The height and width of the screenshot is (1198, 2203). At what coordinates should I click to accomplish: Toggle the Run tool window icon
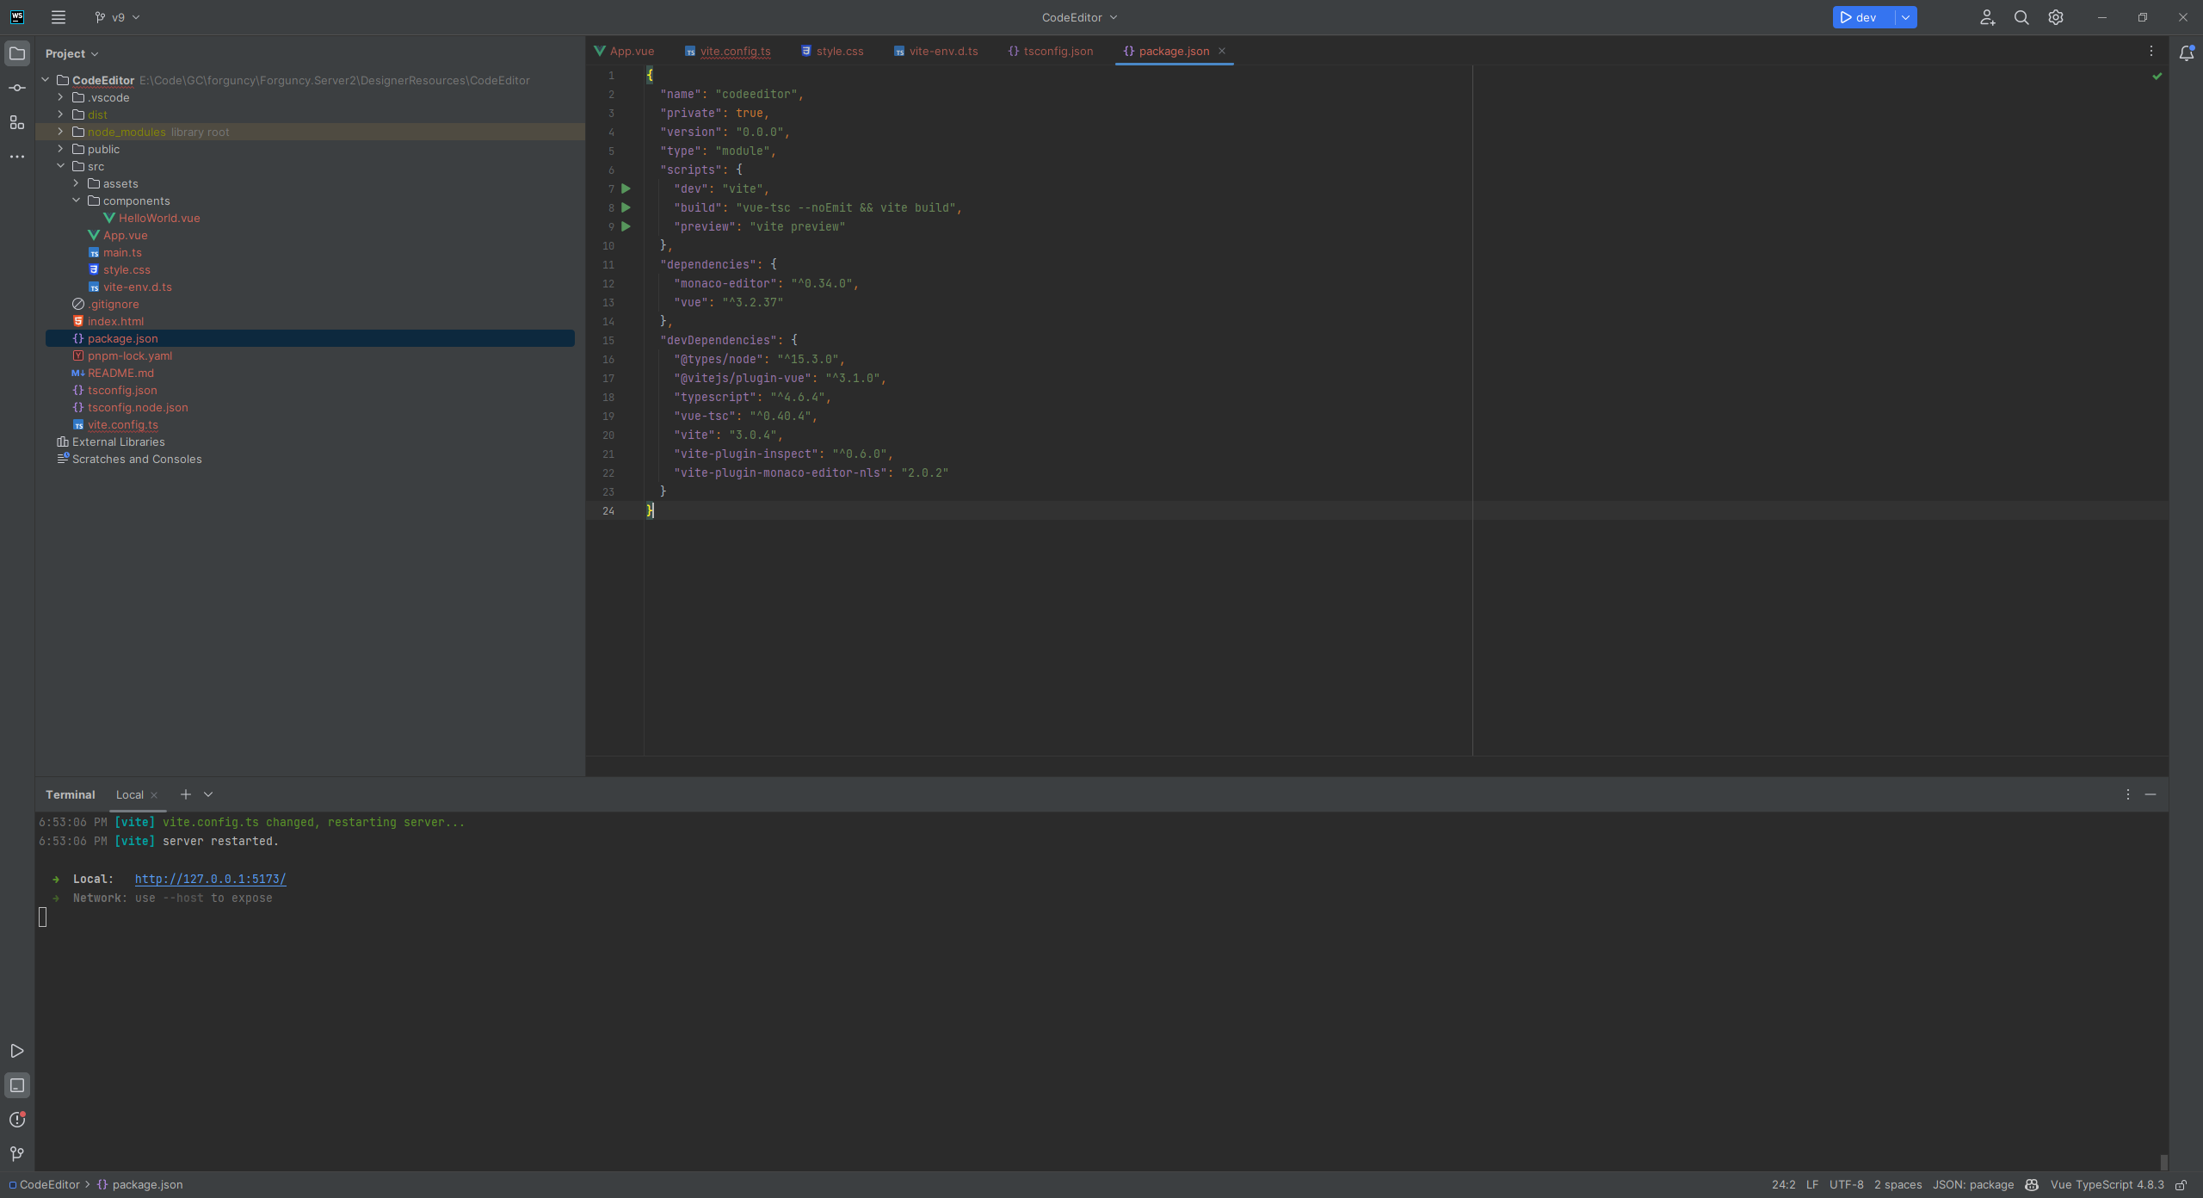(17, 1051)
